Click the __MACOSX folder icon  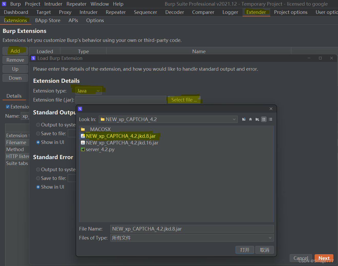[x=83, y=129]
